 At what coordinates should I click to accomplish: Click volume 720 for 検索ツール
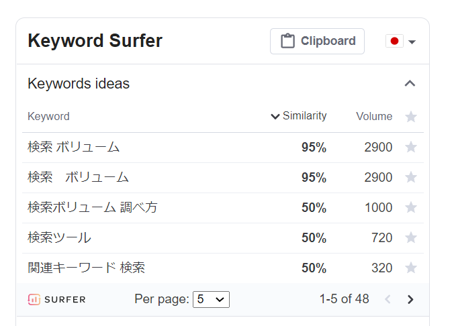382,237
